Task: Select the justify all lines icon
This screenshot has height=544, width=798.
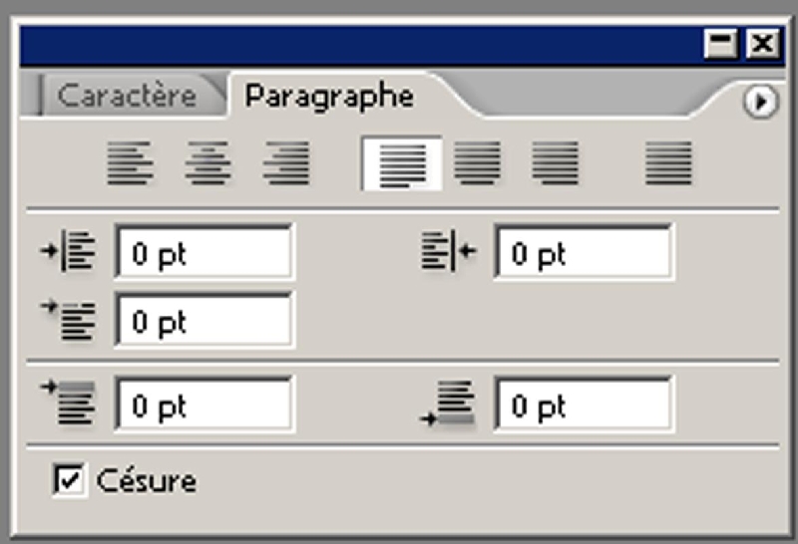Action: pos(668,163)
